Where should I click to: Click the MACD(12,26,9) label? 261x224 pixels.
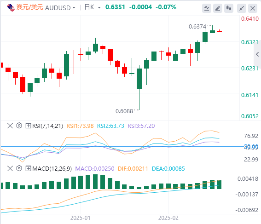point(52,169)
